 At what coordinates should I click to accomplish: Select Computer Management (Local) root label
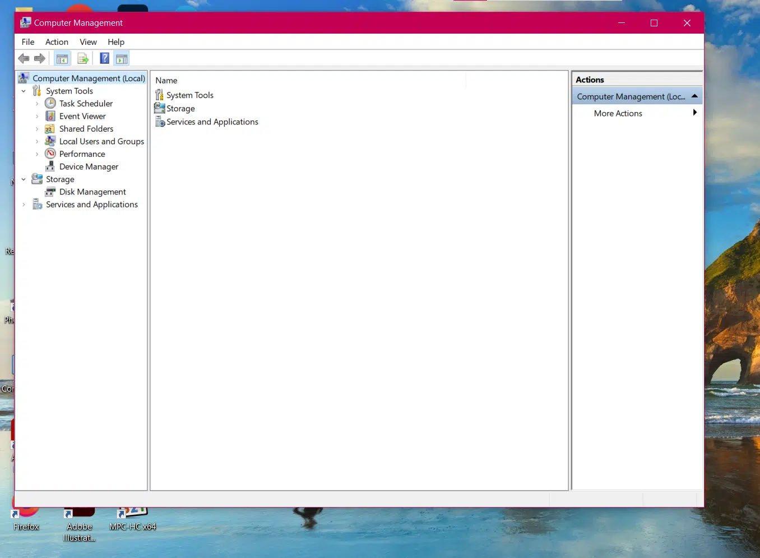pos(89,78)
